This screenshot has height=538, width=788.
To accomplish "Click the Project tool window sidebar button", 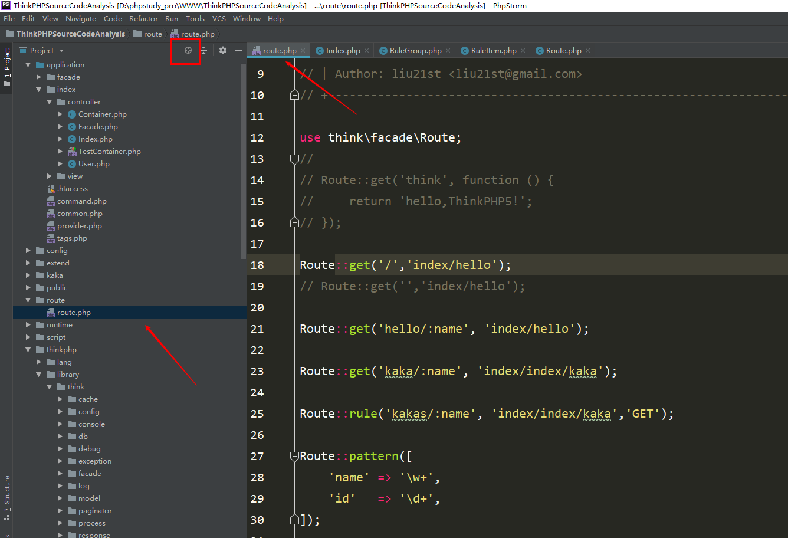I will coord(7,66).
